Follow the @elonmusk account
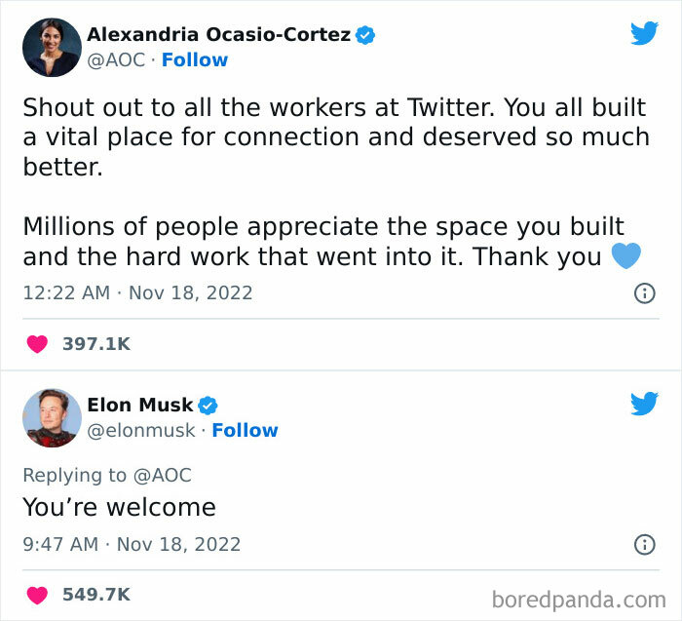The height and width of the screenshot is (621, 682). 245,430
